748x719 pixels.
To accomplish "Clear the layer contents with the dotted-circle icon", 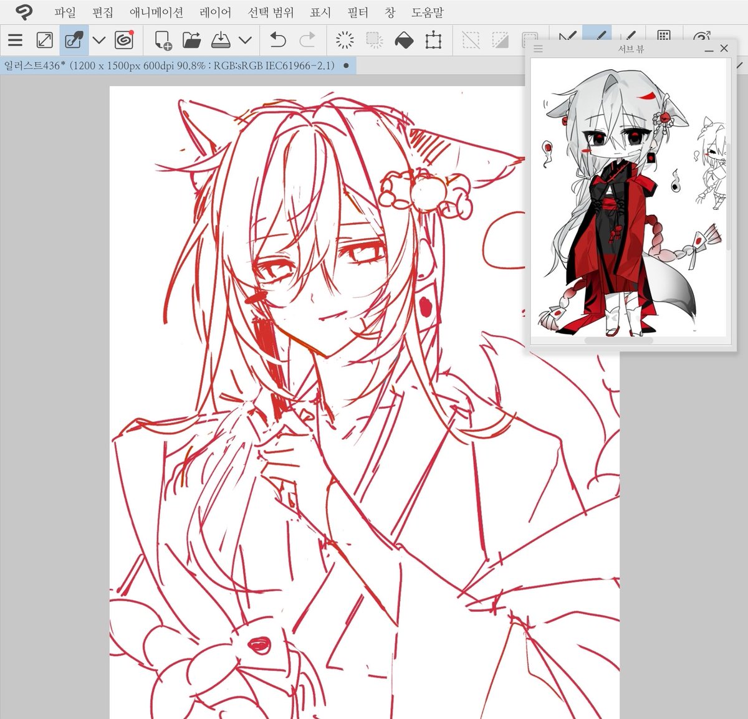I will (x=344, y=40).
